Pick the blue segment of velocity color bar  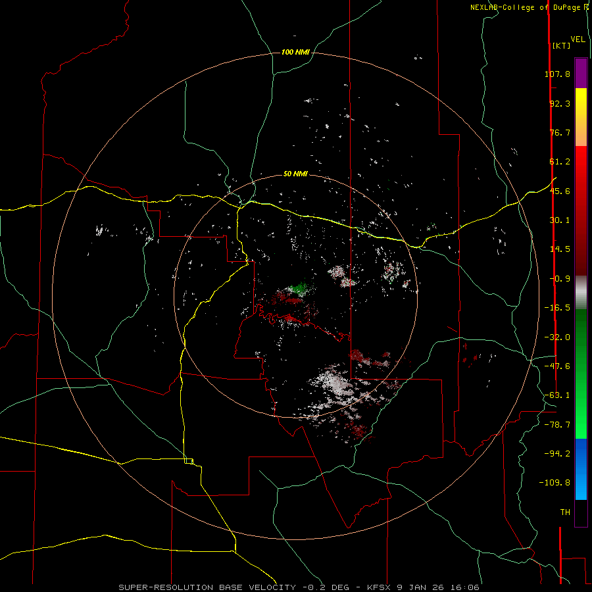[x=581, y=469]
